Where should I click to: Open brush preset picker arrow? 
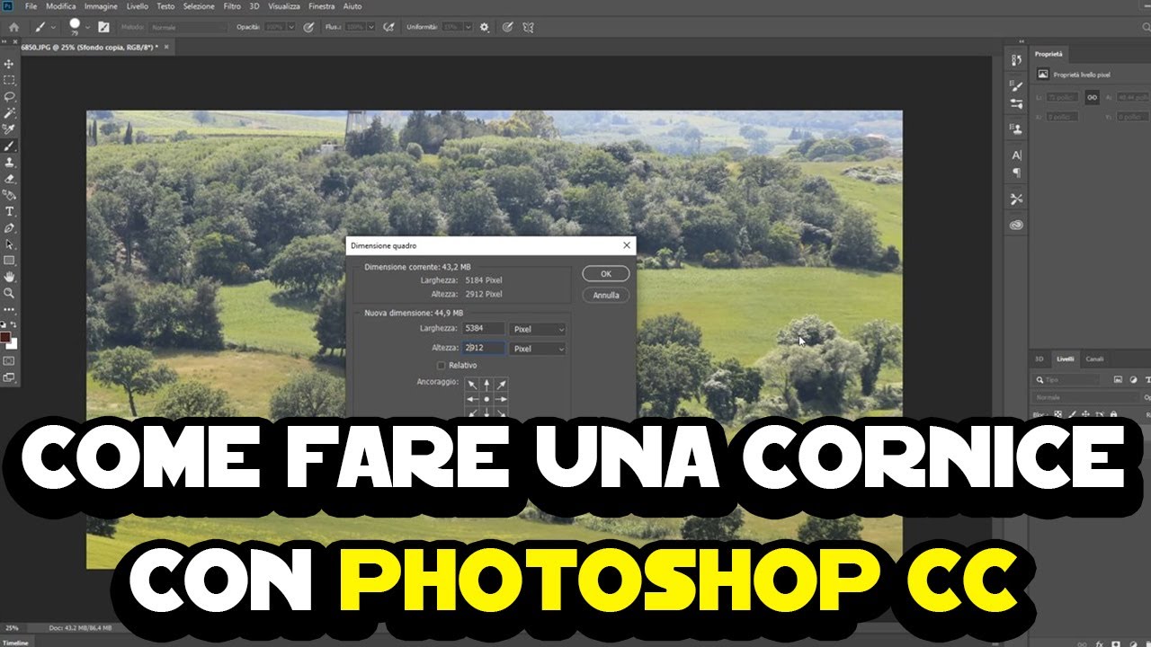pyautogui.click(x=88, y=27)
